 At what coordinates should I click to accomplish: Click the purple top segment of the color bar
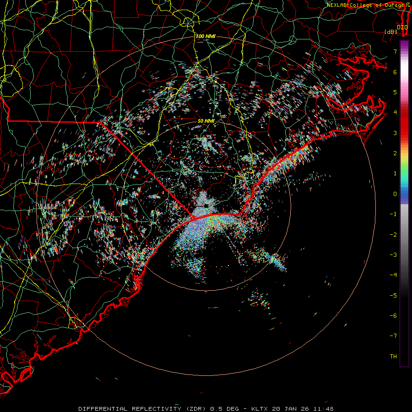404,45
